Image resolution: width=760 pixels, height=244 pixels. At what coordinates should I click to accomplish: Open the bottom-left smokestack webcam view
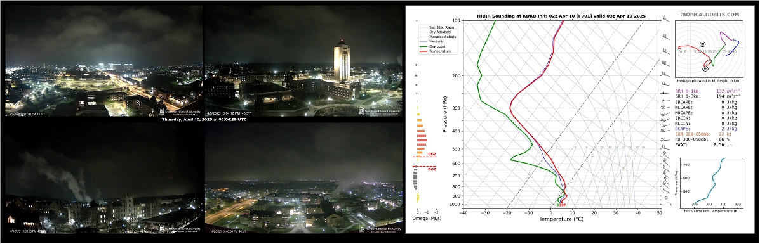tap(103, 178)
